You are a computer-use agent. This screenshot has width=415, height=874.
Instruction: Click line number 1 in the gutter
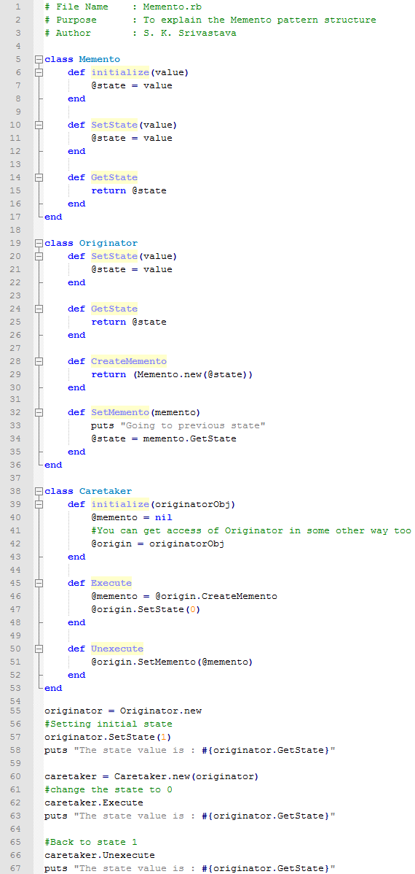pos(18,7)
